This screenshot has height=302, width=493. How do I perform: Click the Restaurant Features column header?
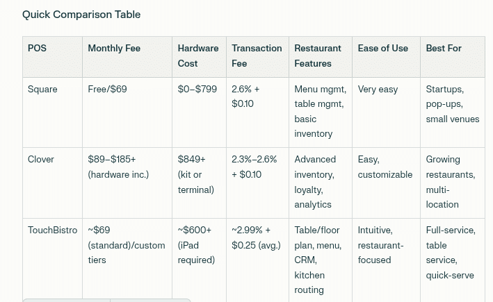[321, 57]
